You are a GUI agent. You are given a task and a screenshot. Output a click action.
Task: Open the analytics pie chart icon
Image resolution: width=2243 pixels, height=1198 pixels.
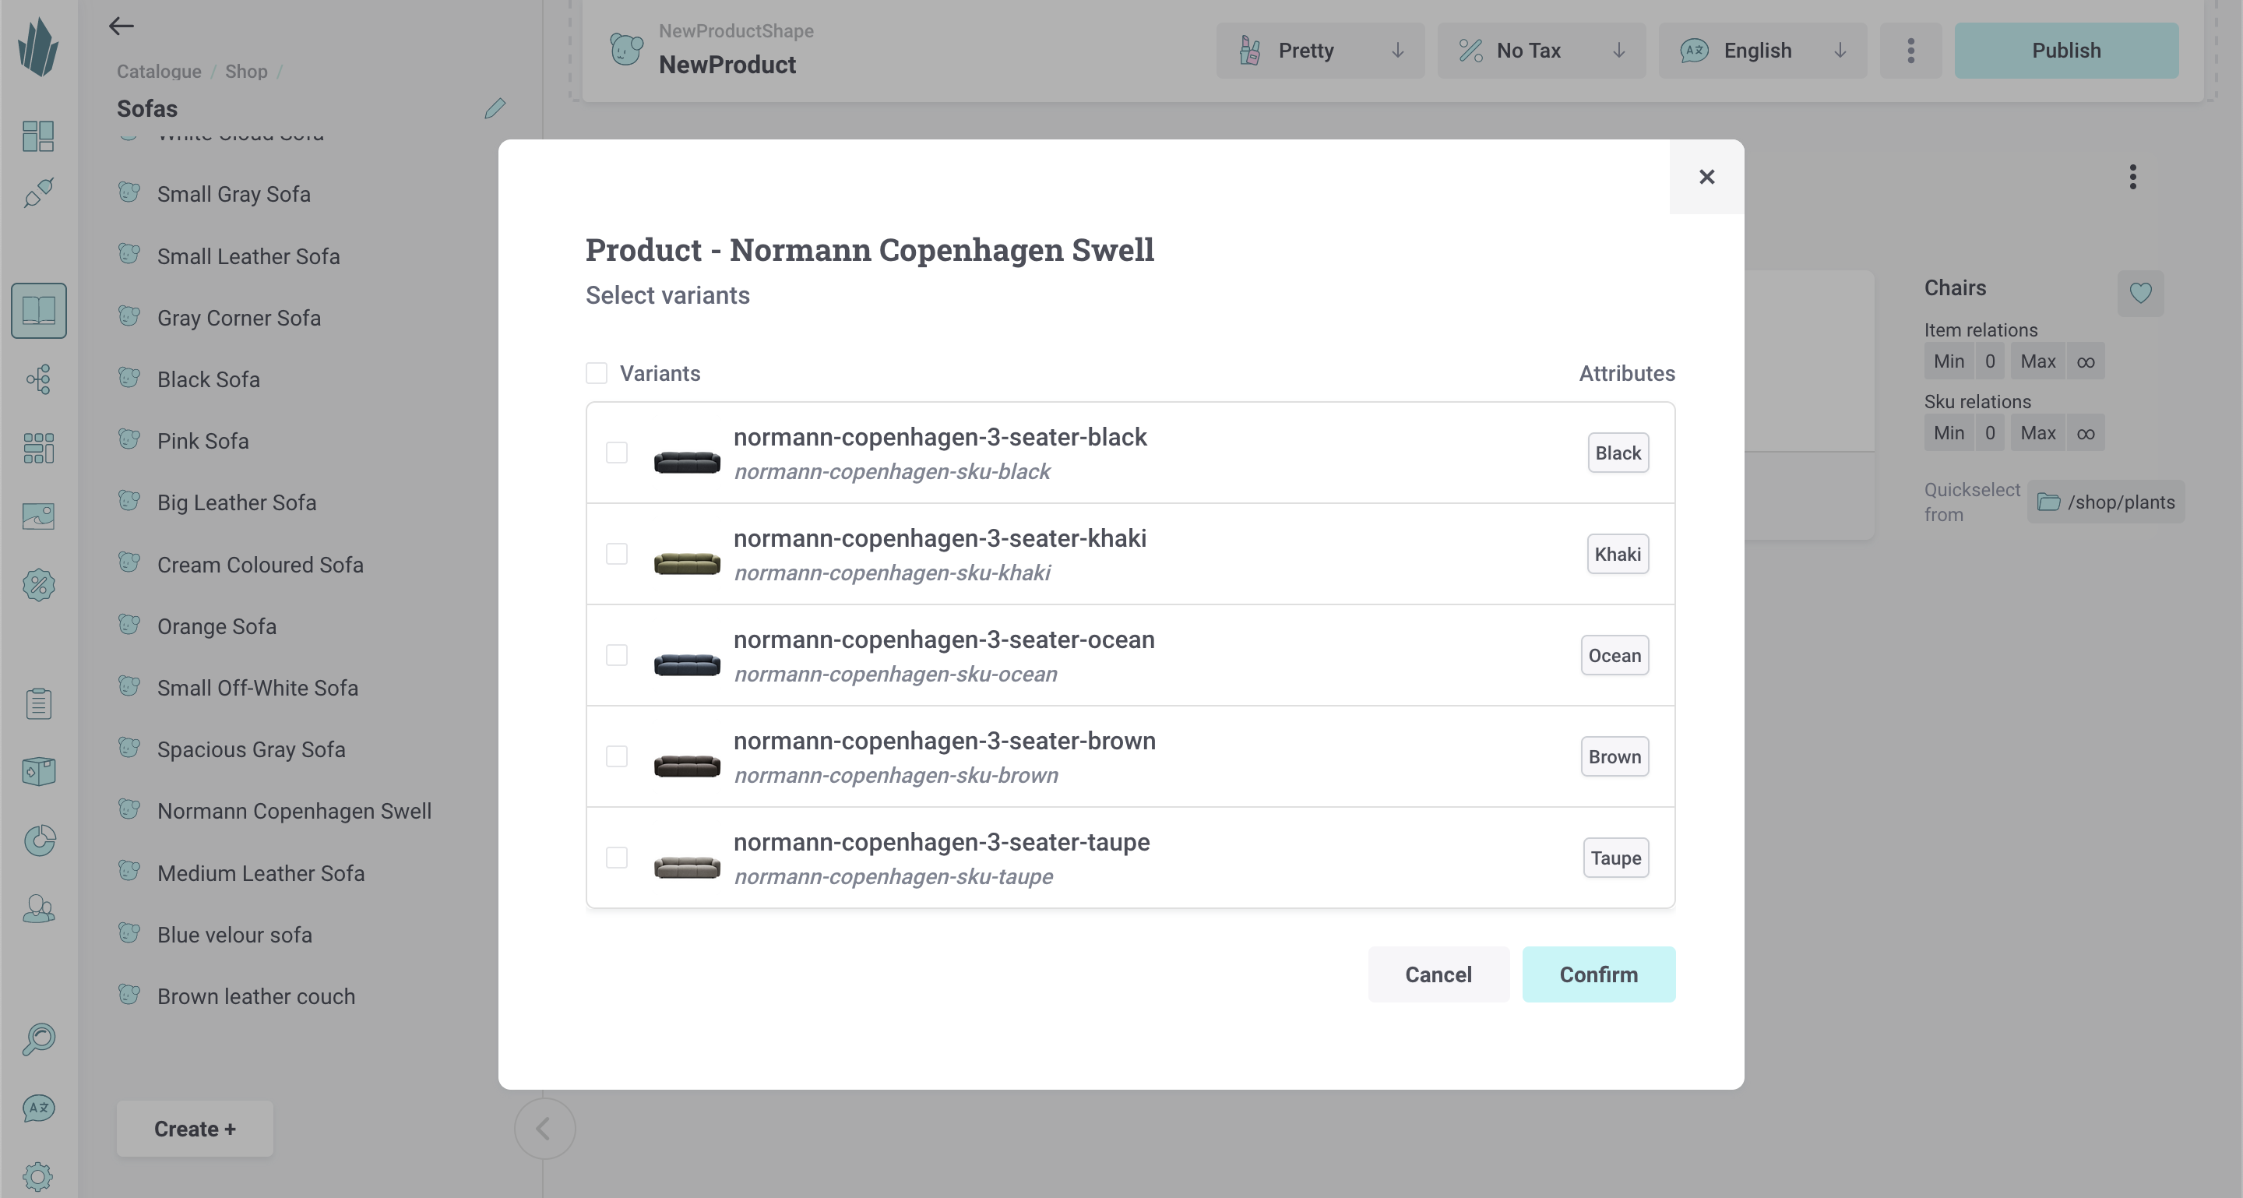(x=38, y=840)
